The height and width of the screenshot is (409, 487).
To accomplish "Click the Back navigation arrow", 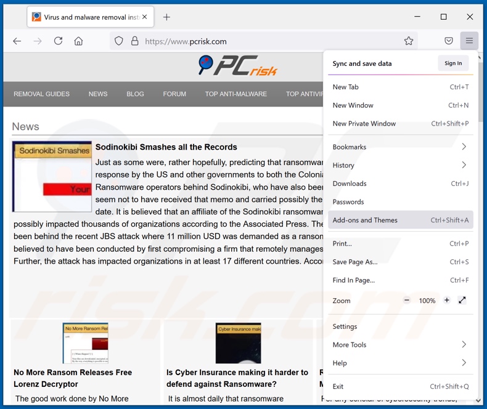I will pyautogui.click(x=17, y=41).
